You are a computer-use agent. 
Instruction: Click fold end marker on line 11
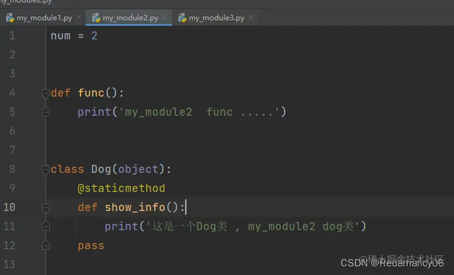(46, 226)
